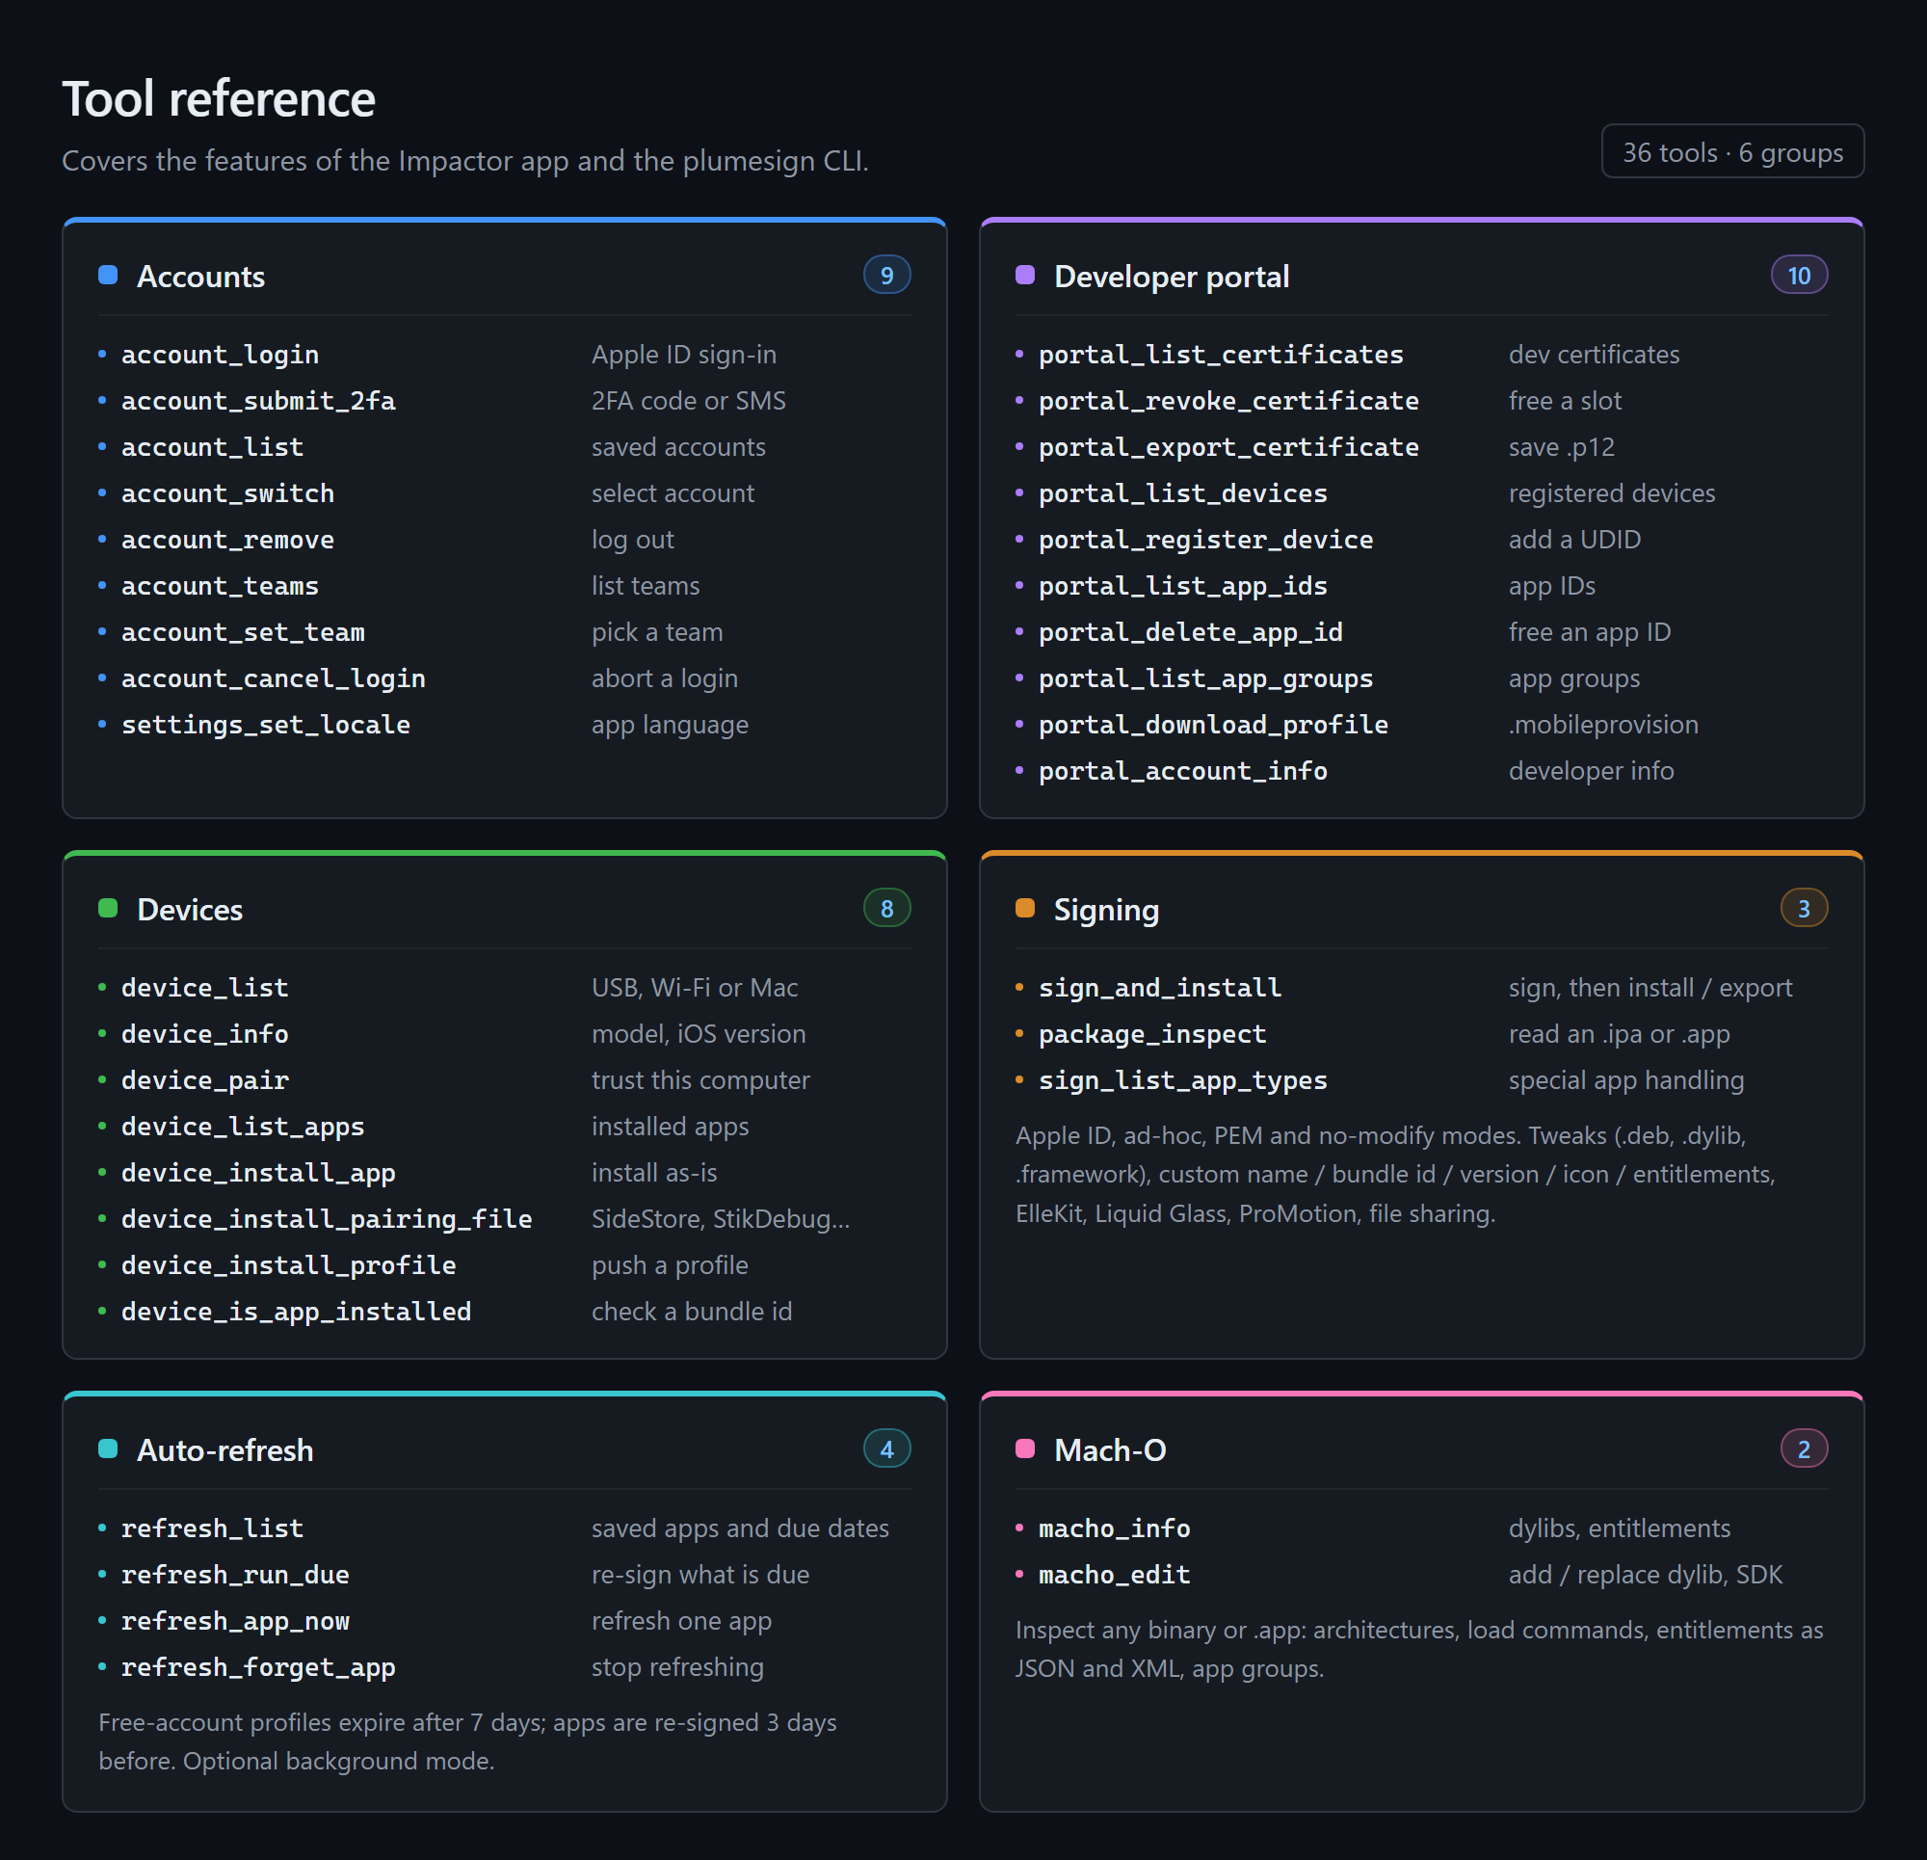Click the account_login tool name

[221, 355]
